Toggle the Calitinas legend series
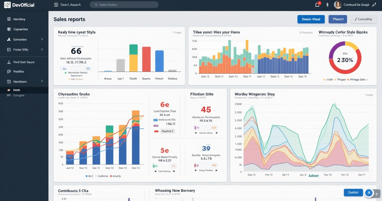 coord(102,176)
